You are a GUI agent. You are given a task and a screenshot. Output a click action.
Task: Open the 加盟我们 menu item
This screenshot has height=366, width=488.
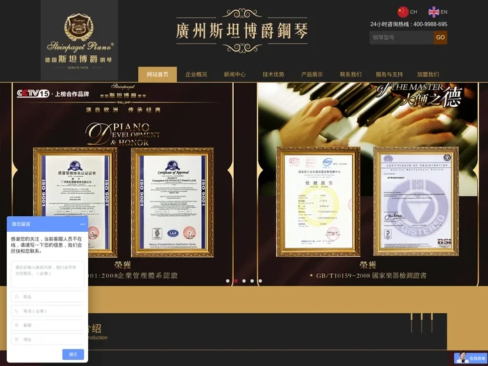point(428,75)
